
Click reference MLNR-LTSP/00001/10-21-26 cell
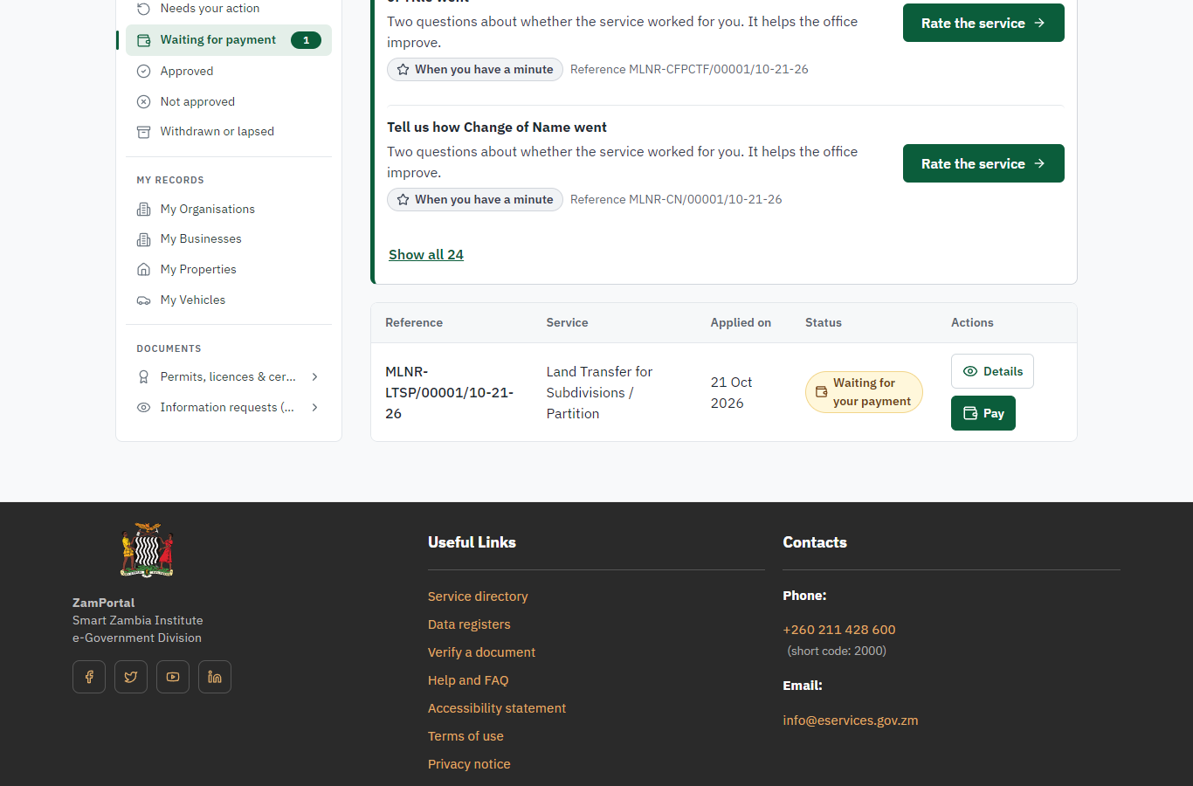(x=450, y=393)
